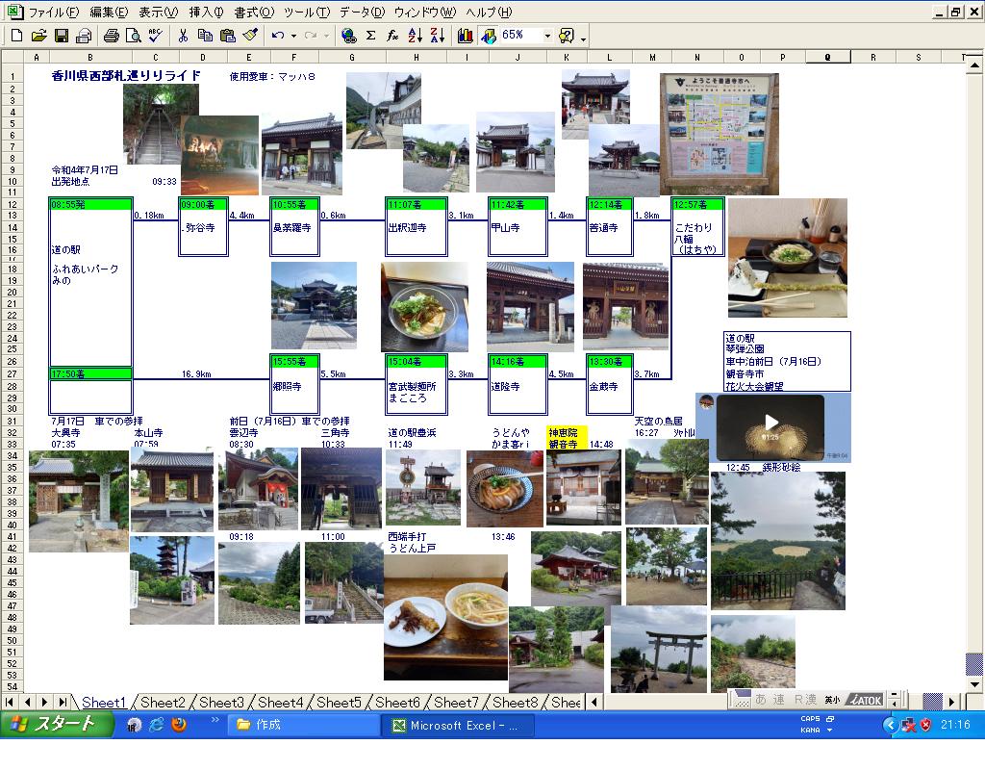Play the fireworks video thumbnail
The image size is (985, 770).
pos(771,423)
